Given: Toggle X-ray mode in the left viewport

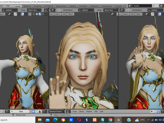Looking at the screenshot, I should (30, 14).
